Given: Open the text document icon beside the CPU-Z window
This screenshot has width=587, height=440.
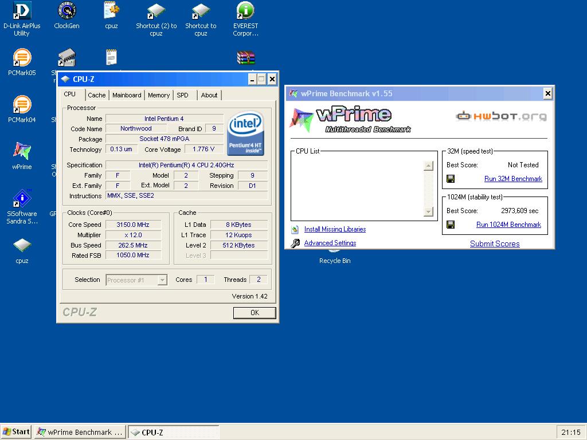Looking at the screenshot, I should [111, 58].
